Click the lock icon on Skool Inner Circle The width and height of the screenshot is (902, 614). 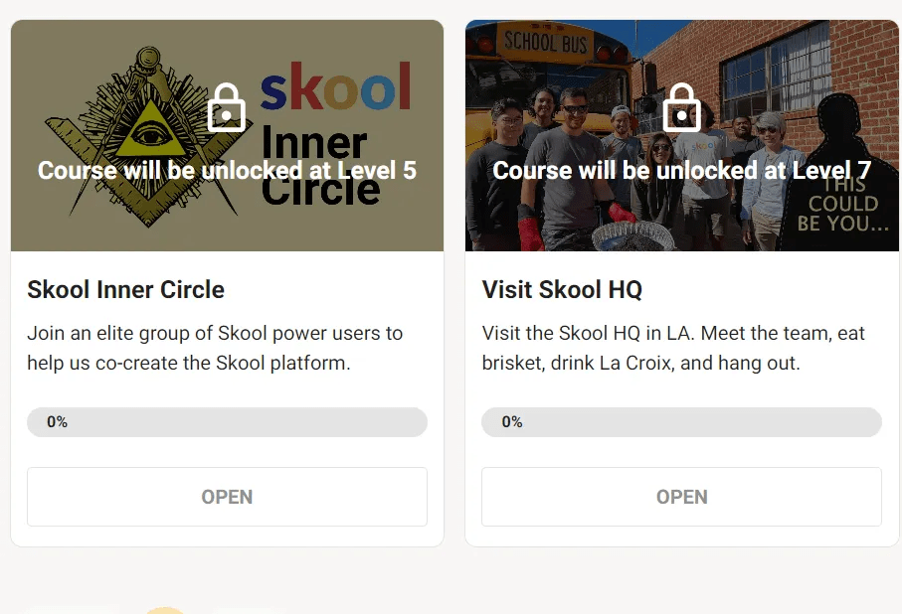(227, 107)
